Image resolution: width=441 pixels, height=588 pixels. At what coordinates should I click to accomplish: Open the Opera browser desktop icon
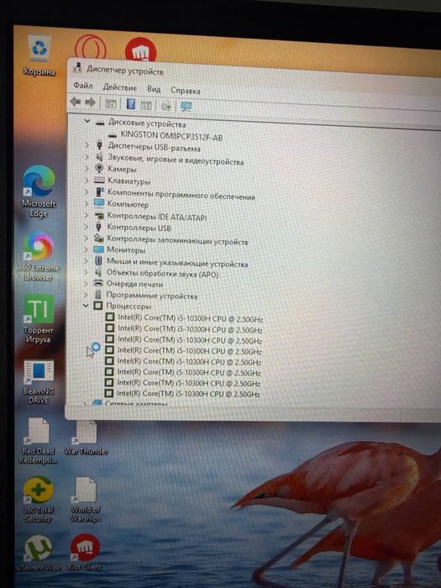(x=91, y=47)
